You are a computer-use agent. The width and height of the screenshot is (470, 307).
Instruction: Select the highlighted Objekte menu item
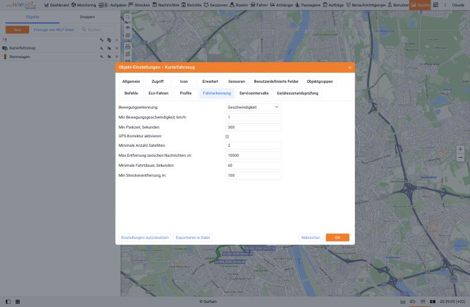coord(420,5)
